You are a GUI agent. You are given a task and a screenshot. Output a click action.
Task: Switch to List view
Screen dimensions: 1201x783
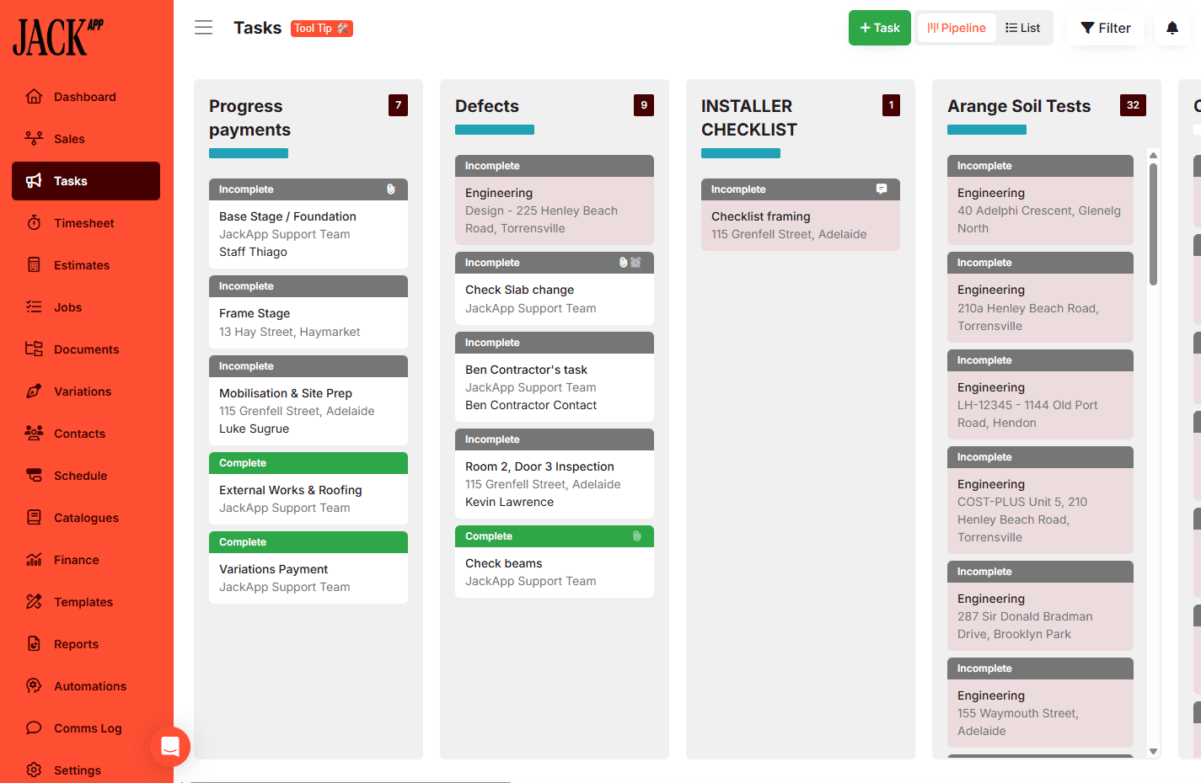point(1023,28)
